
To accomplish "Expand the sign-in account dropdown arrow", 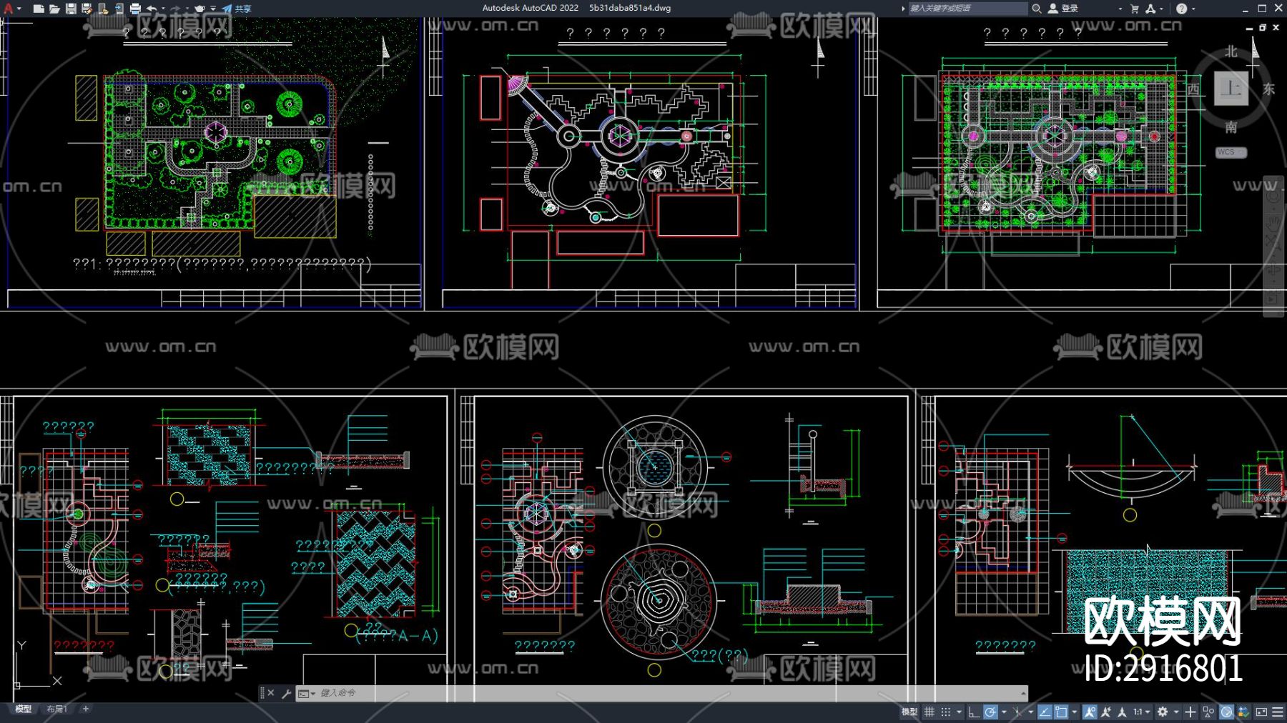I will tap(1120, 9).
